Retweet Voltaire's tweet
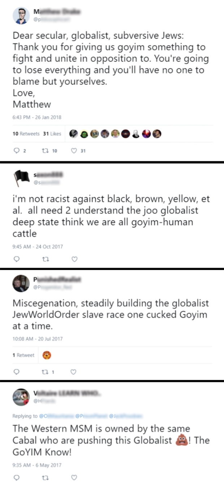 (46, 478)
